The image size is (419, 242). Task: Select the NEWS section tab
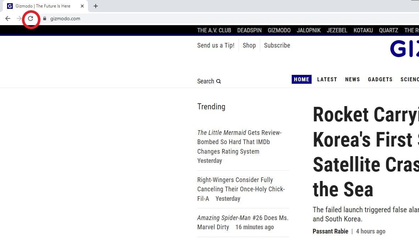[x=352, y=79]
